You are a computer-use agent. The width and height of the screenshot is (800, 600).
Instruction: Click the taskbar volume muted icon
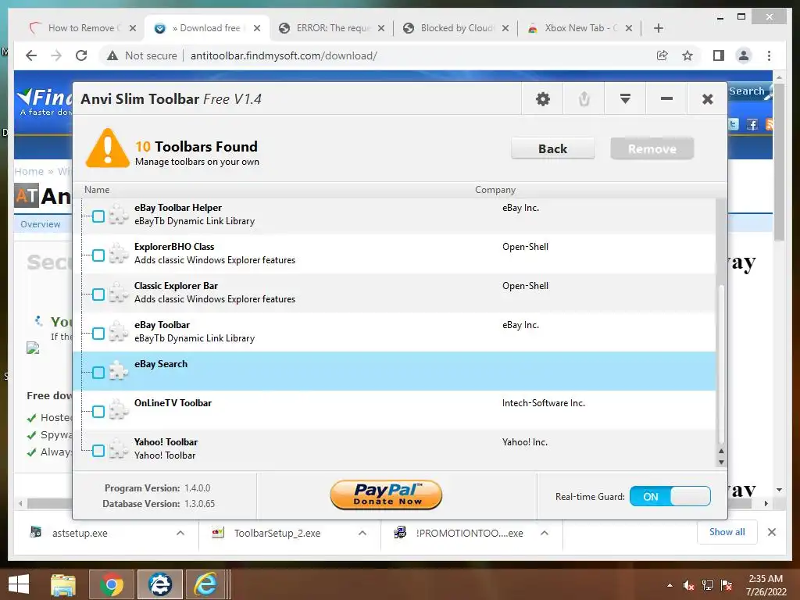[688, 585]
